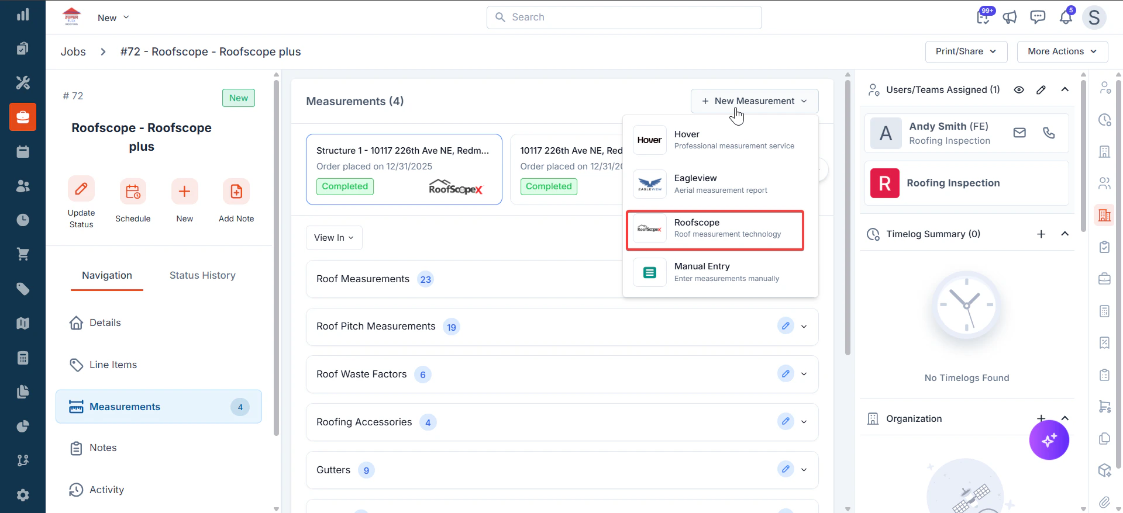Switch to the Navigation tab
The width and height of the screenshot is (1123, 513).
pos(107,275)
